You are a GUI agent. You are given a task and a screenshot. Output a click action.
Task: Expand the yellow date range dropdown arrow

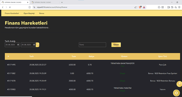click(x=37, y=45)
